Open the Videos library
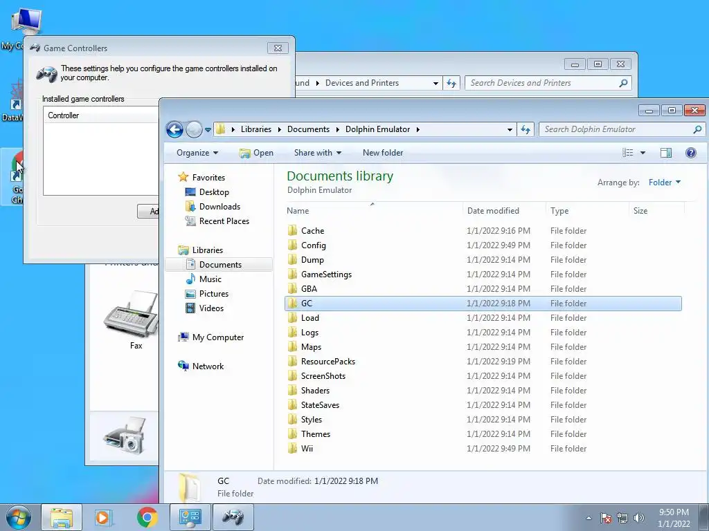Image resolution: width=709 pixels, height=531 pixels. (x=205, y=308)
